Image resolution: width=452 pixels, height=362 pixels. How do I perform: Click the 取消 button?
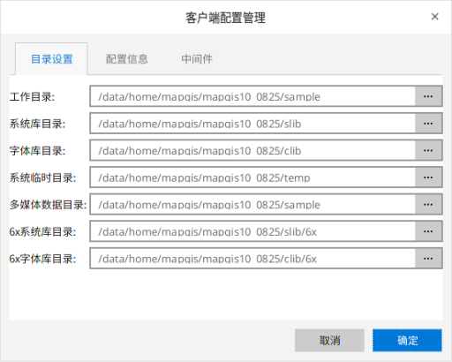329,341
